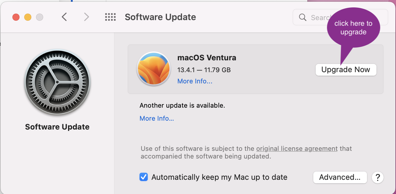Click the magnifying glass search icon
This screenshot has height=194, width=396.
[x=303, y=17]
